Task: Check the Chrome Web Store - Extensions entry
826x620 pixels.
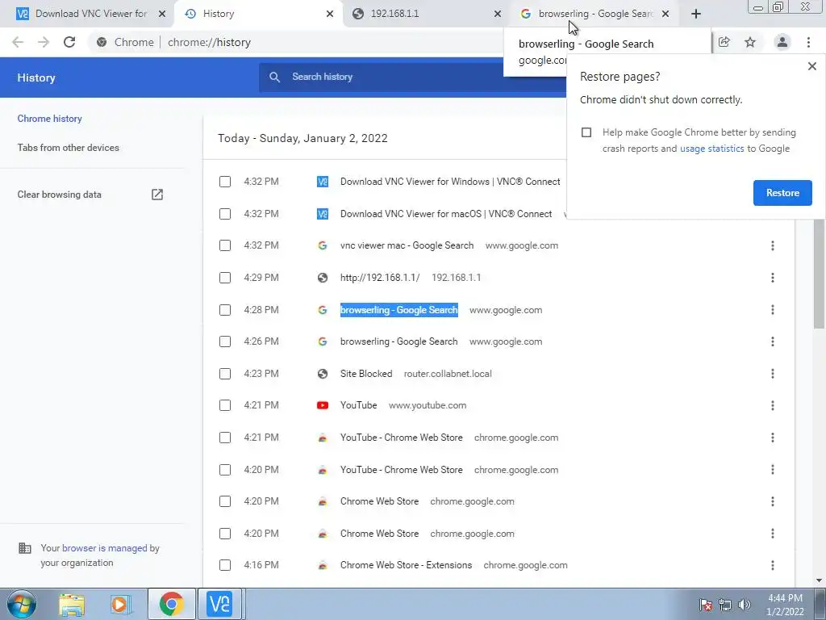Action: tap(225, 565)
